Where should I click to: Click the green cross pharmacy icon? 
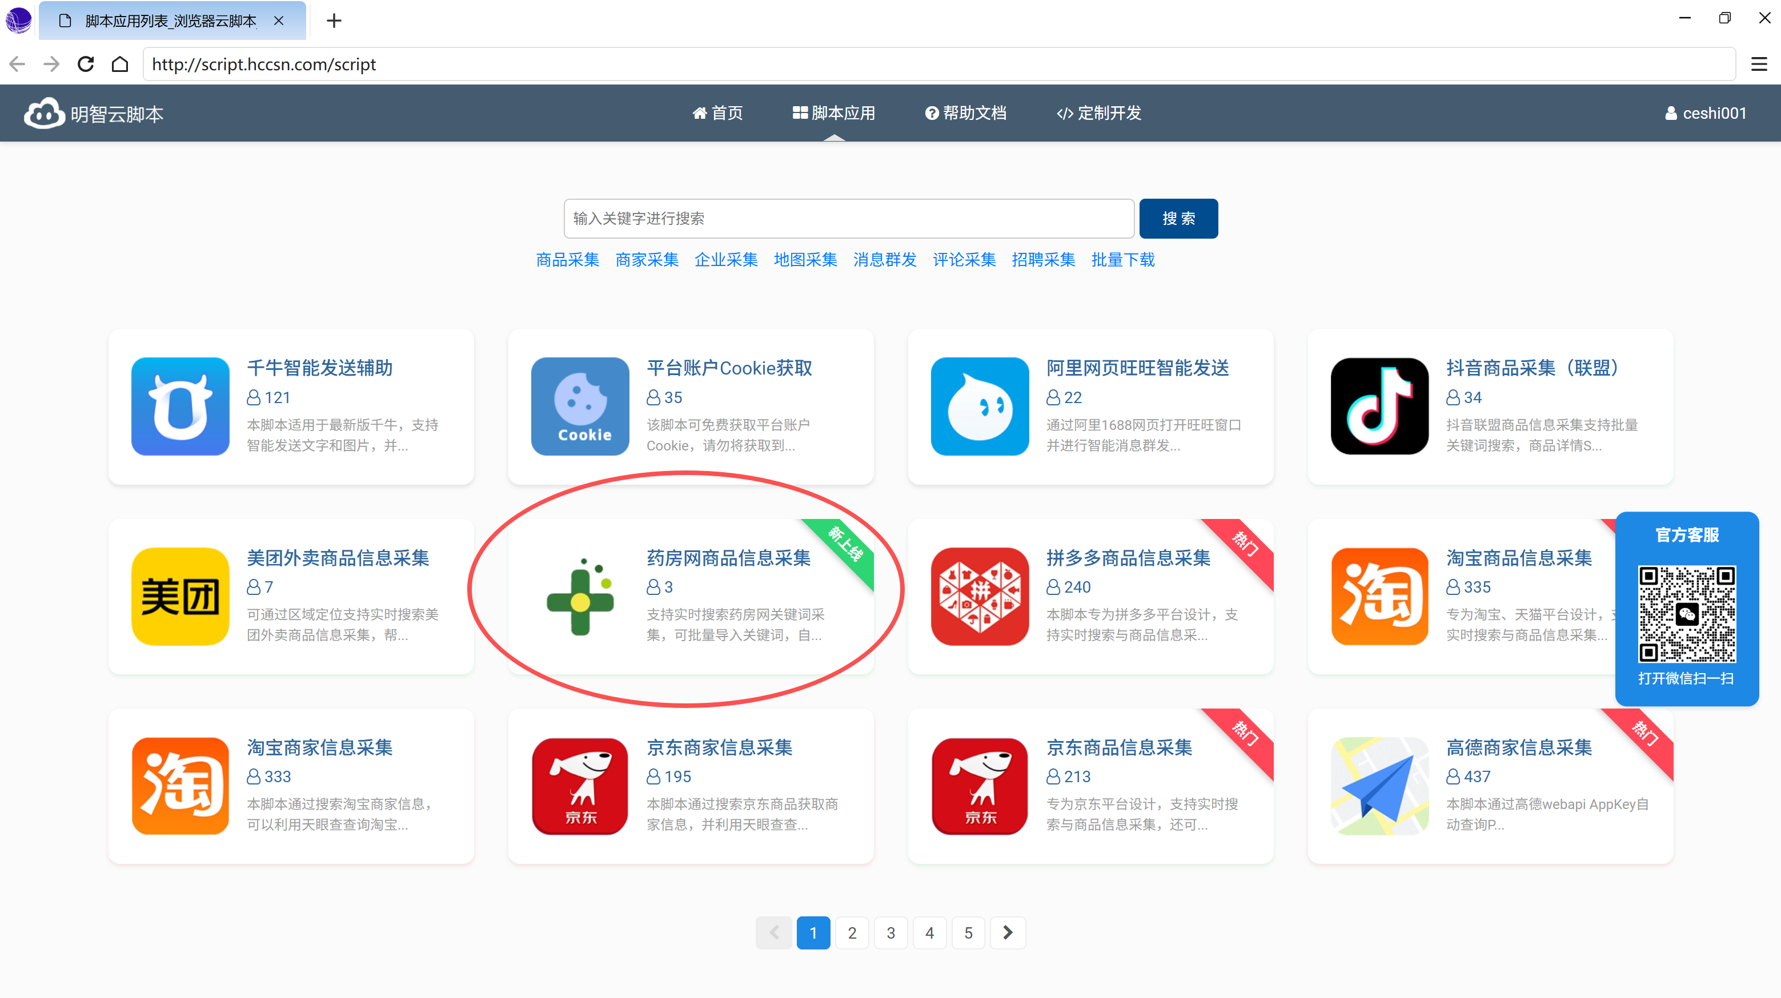(x=579, y=597)
